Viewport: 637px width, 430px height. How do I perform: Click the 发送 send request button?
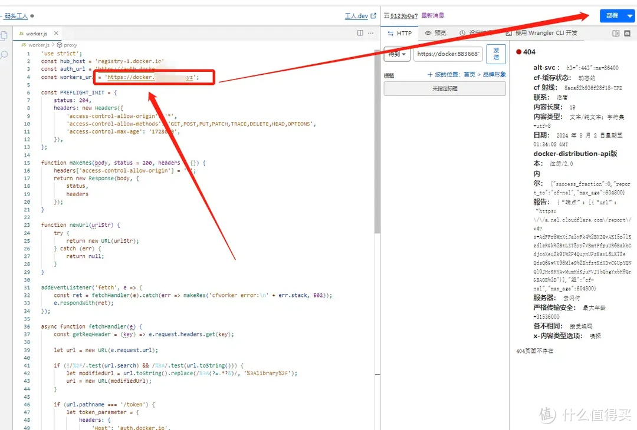pos(496,54)
